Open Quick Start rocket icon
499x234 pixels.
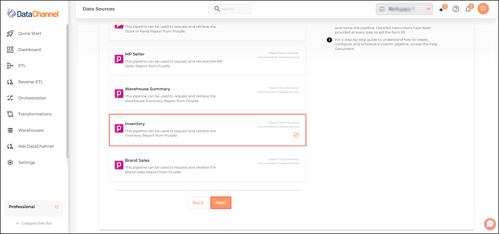click(x=10, y=34)
